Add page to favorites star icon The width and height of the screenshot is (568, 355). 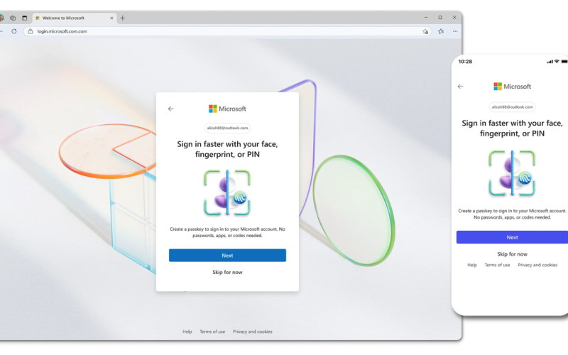[x=425, y=31]
